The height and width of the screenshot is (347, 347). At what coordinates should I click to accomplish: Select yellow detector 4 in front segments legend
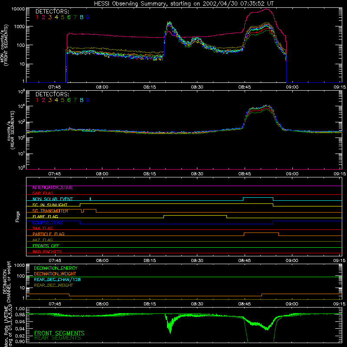click(56, 17)
